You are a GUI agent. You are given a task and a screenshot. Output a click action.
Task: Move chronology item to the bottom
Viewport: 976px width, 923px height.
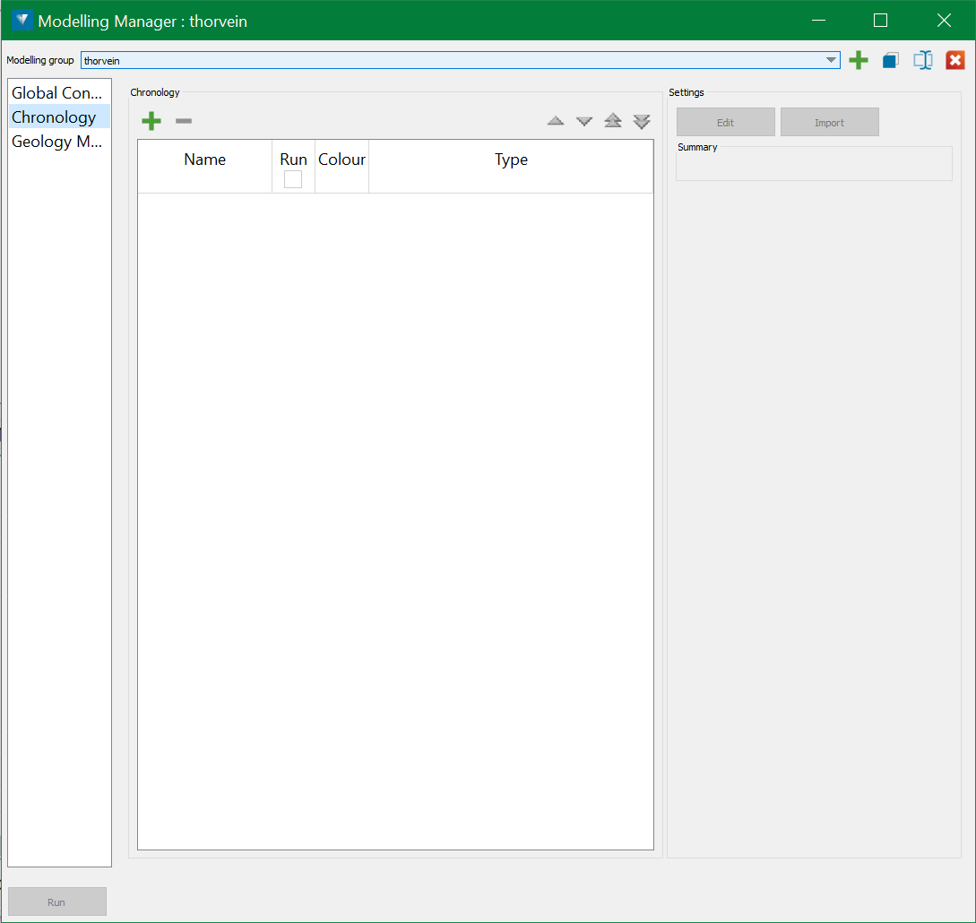(642, 121)
